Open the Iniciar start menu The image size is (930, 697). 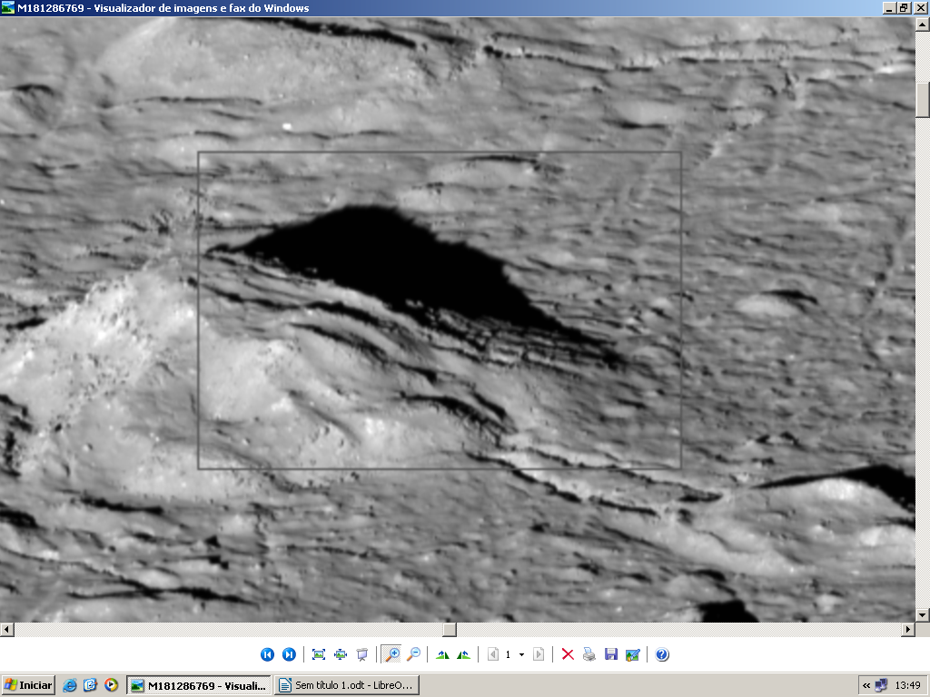[28, 685]
